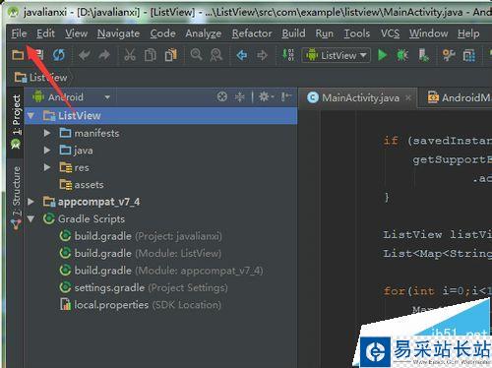Click the Settings wrench icon

(449, 55)
